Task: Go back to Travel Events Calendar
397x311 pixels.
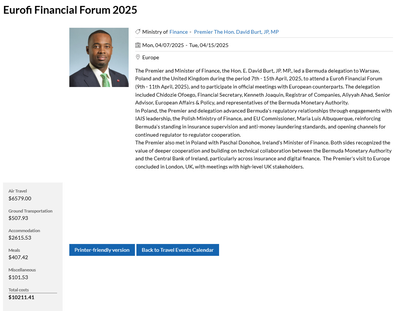Action: point(178,250)
